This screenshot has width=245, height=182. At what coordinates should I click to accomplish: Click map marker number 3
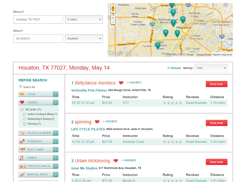[x=177, y=33]
